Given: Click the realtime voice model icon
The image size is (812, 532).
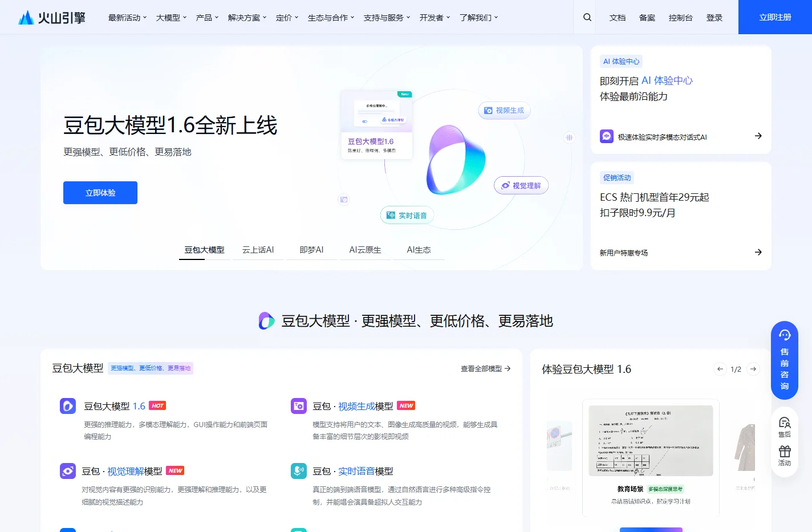Looking at the screenshot, I should tap(299, 471).
